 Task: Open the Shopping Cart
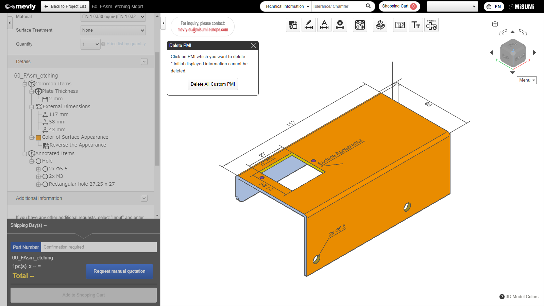[399, 6]
